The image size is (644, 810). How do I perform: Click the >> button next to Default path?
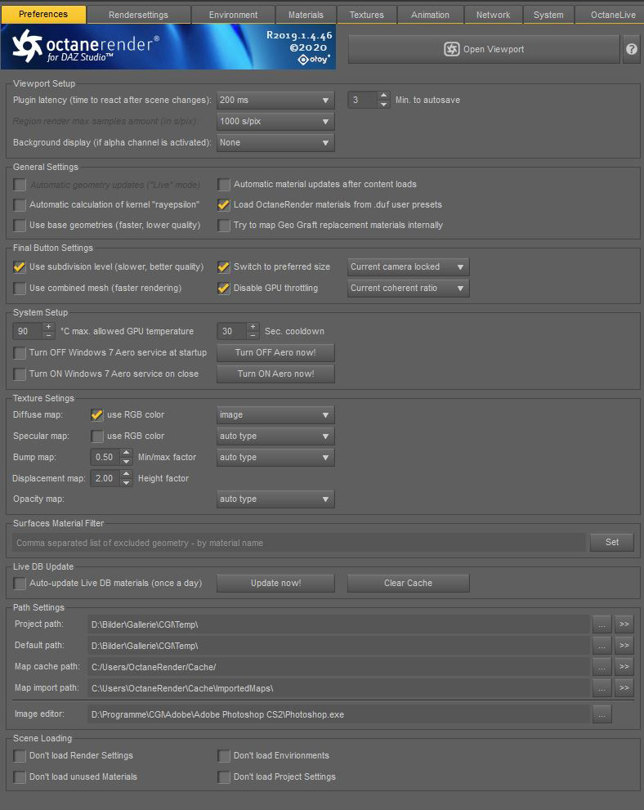[624, 645]
